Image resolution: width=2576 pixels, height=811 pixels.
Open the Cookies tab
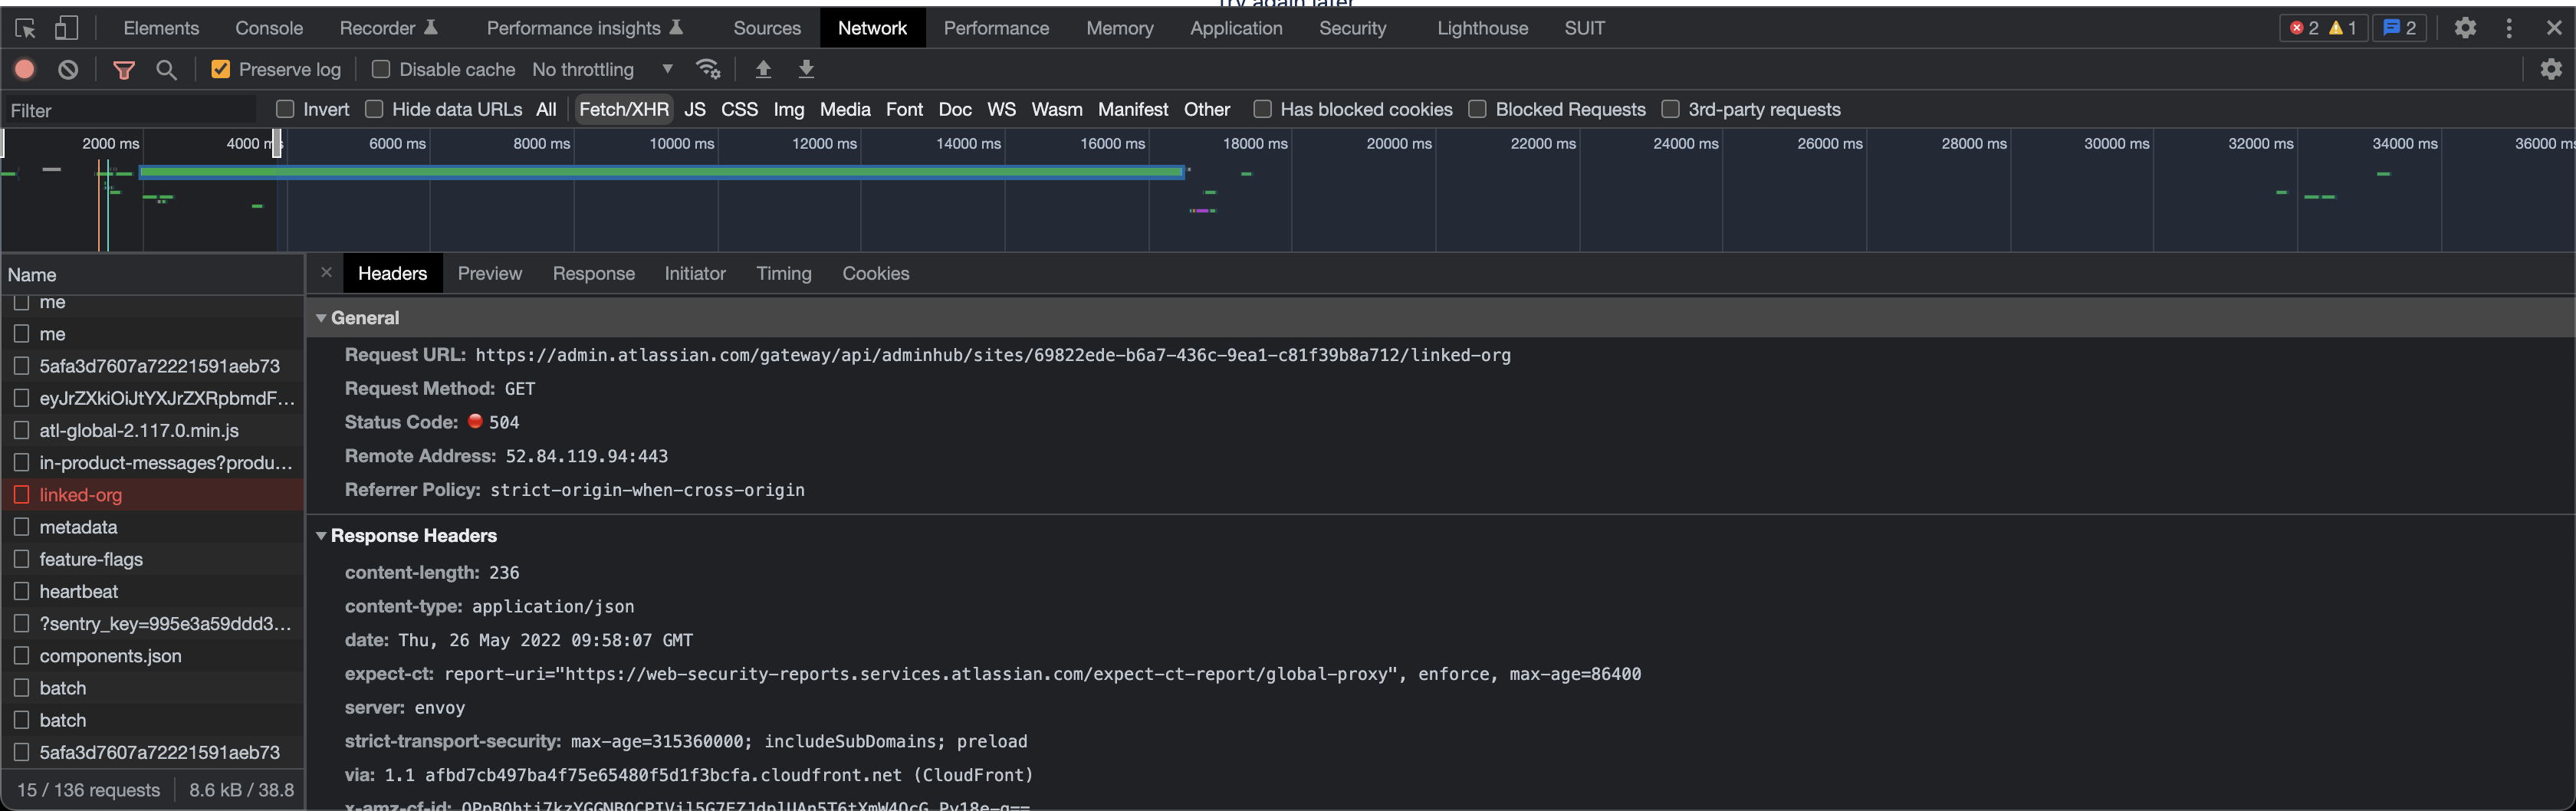tap(876, 273)
